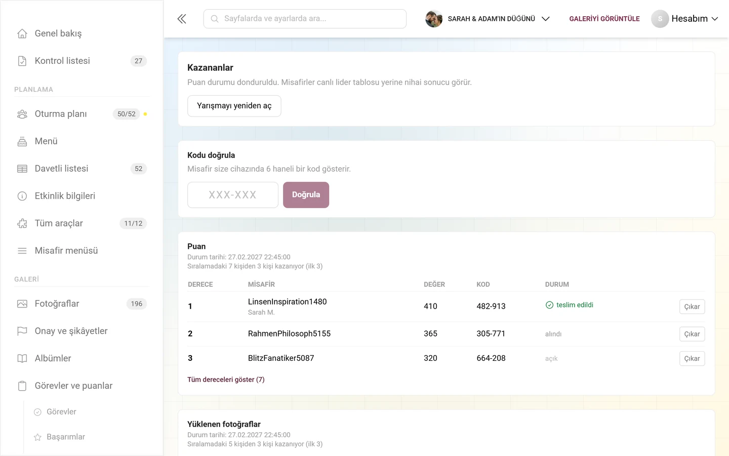
Task: Click the code 482-913
Action: pos(491,307)
